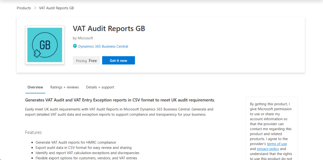Click the Dynamics 365 Business Central icon
This screenshot has width=323, height=160.
point(75,46)
